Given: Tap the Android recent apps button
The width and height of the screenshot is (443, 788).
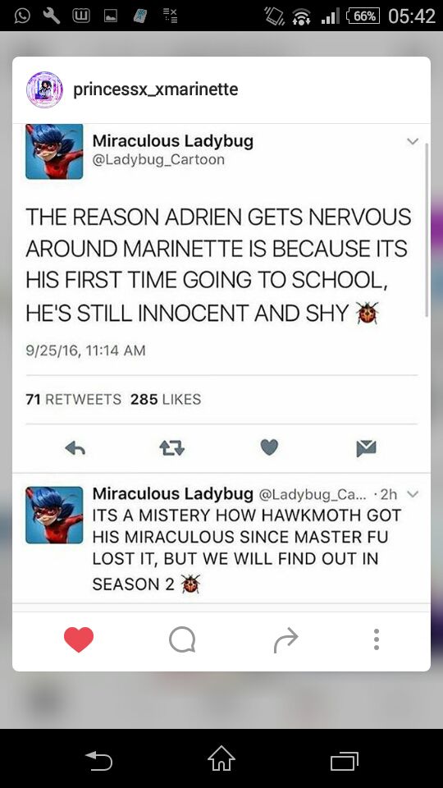Looking at the screenshot, I should [x=345, y=761].
